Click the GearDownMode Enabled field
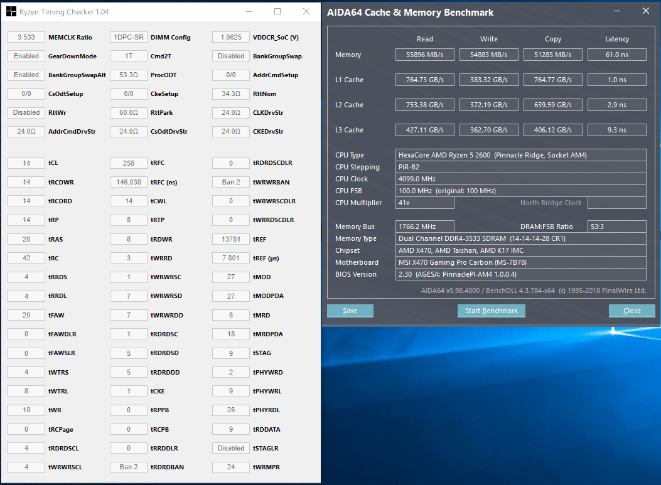 point(26,56)
